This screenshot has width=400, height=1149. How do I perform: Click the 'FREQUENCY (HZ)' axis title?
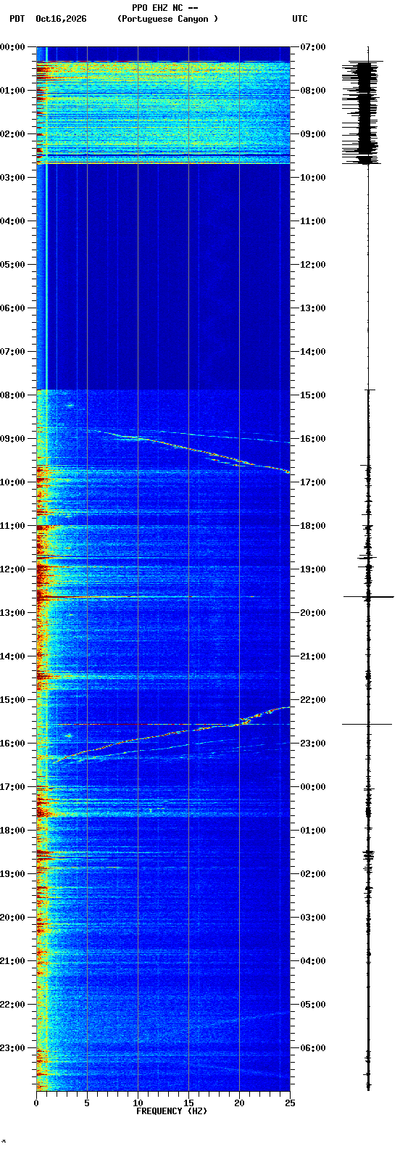pyautogui.click(x=172, y=1111)
